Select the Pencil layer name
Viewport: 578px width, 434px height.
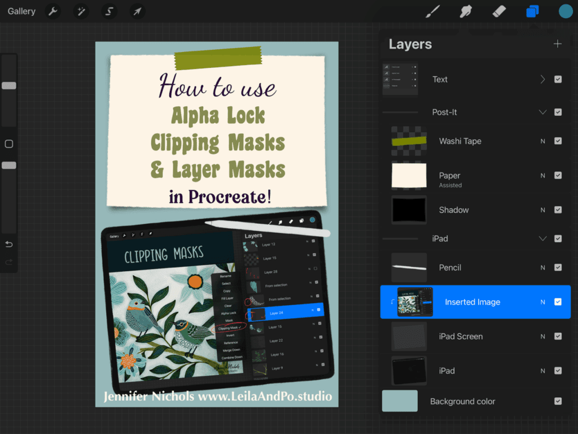point(450,267)
